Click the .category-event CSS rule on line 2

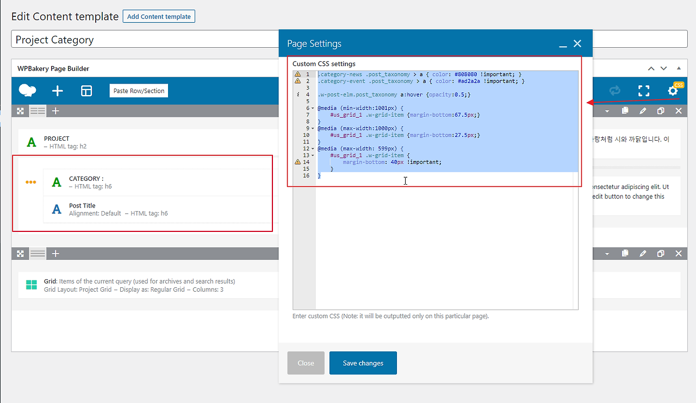coord(421,81)
